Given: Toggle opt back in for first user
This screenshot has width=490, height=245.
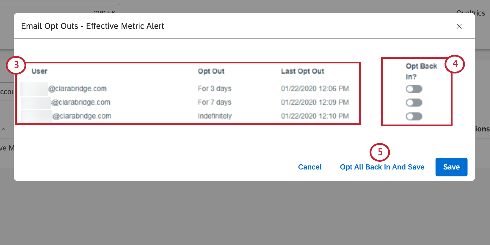Looking at the screenshot, I should [414, 89].
